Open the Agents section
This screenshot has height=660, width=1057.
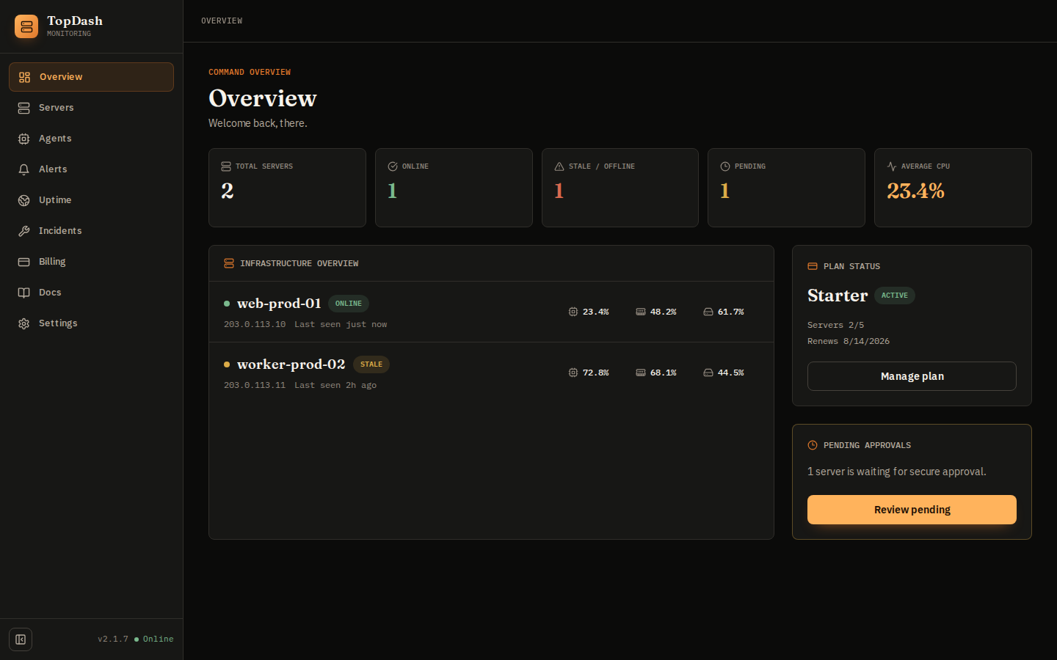(x=91, y=139)
